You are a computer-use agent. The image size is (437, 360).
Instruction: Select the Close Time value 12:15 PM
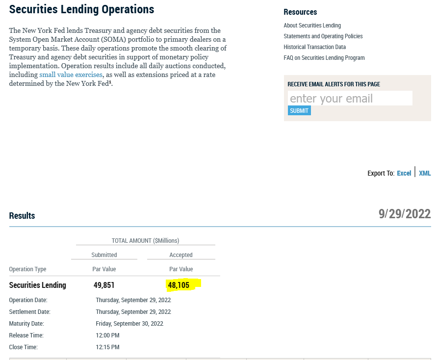tap(107, 347)
